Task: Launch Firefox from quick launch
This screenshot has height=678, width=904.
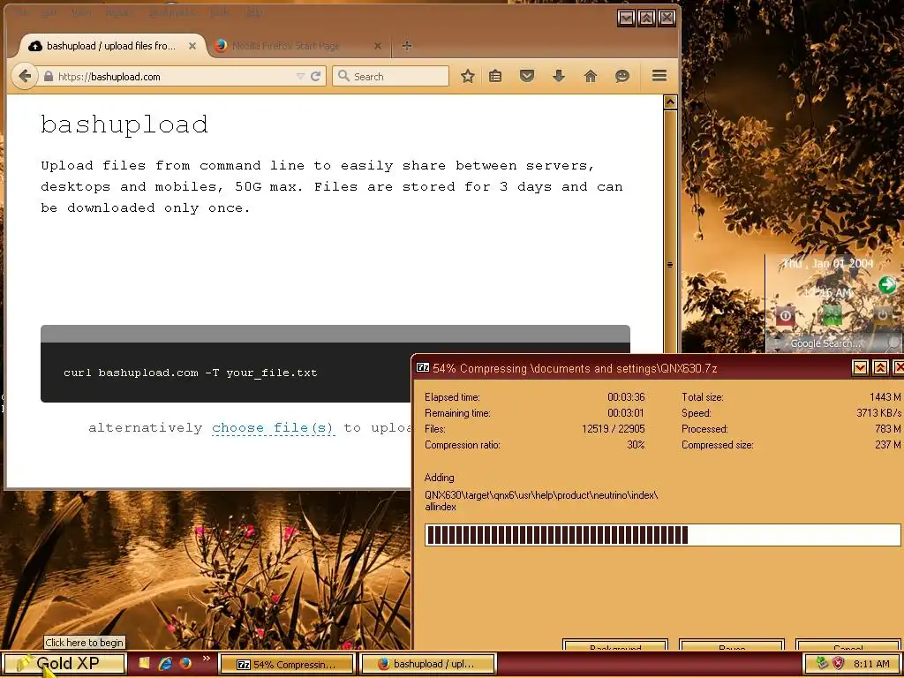Action: 185,664
